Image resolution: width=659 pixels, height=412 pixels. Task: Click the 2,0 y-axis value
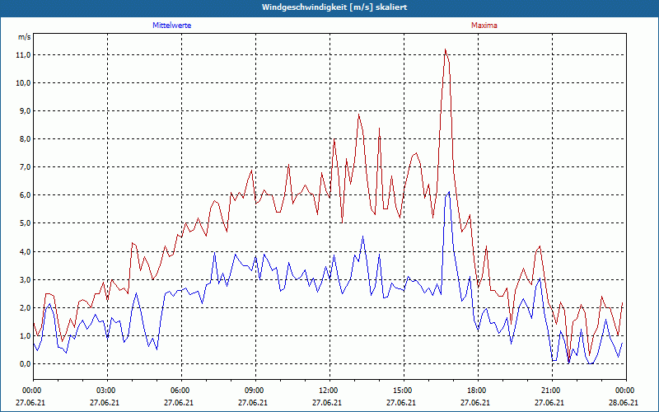(25, 307)
